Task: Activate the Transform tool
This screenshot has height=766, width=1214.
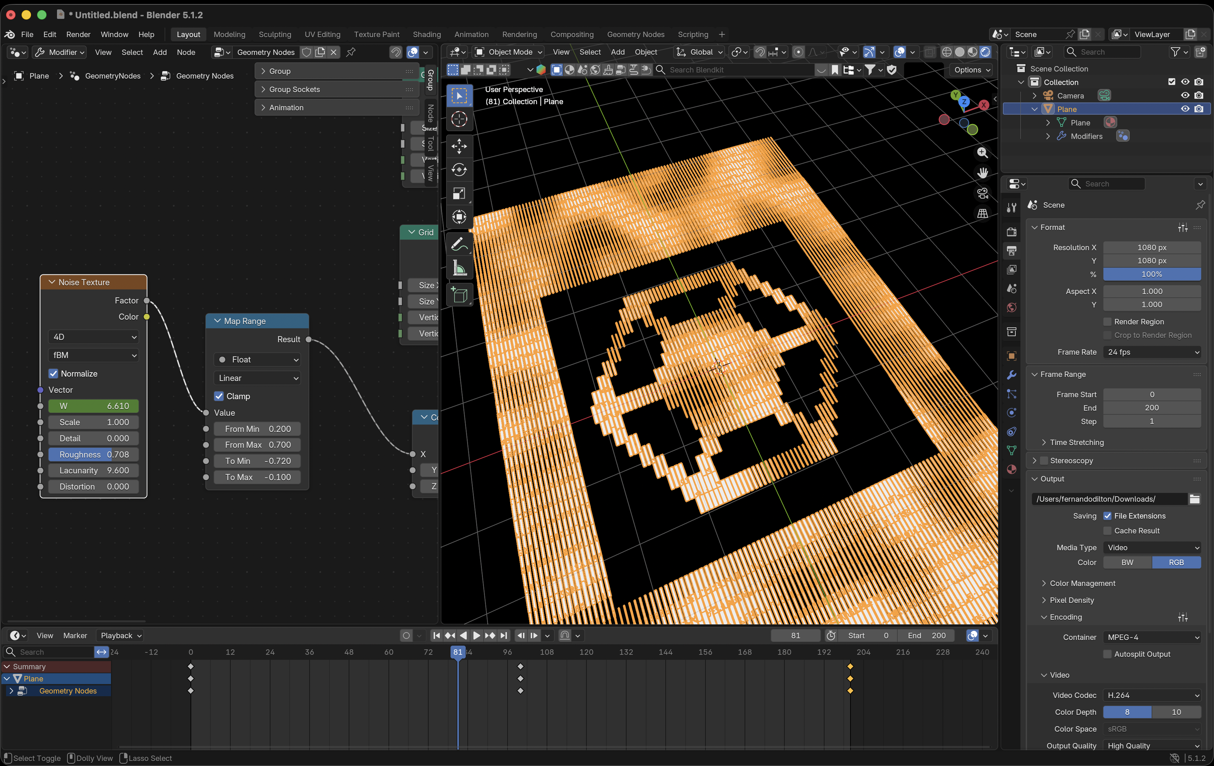Action: (459, 217)
